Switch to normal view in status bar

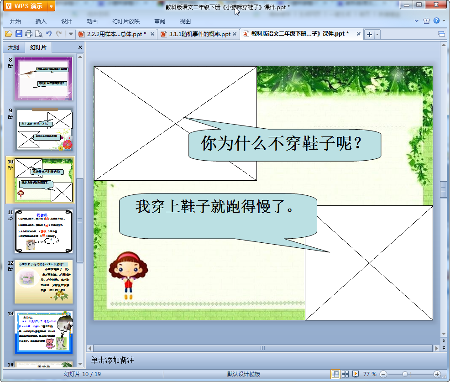click(x=335, y=374)
